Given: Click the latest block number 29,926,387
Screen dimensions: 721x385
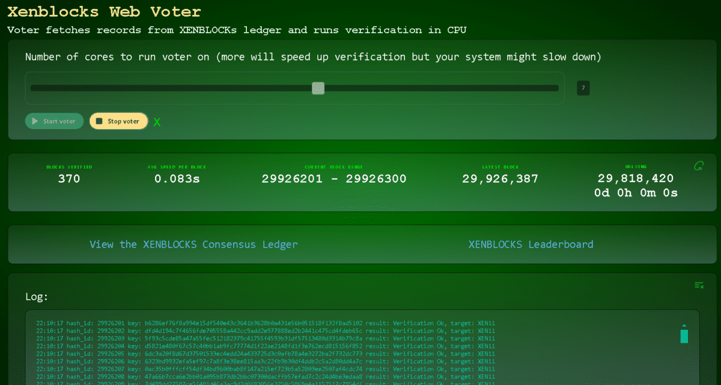Looking at the screenshot, I should (500, 179).
